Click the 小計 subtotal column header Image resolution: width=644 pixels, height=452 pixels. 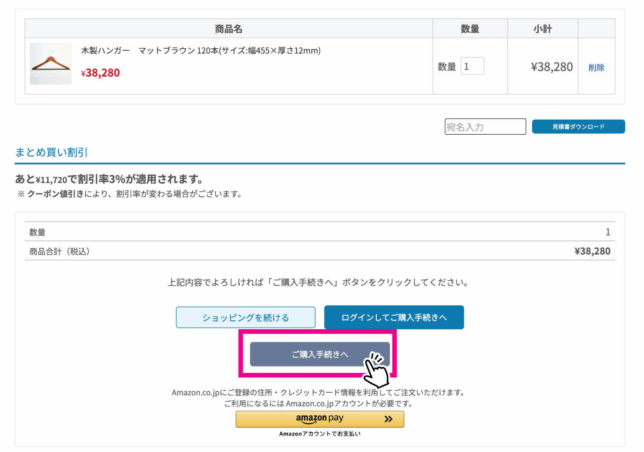542,29
